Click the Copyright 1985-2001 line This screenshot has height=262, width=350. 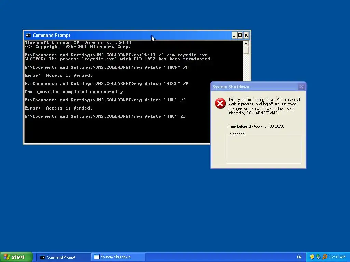click(78, 47)
